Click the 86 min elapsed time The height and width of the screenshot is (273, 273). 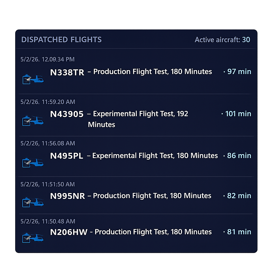click(x=239, y=156)
